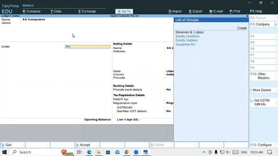Click the microphone tray icon
Screen dimensions: 278x156
216,152
